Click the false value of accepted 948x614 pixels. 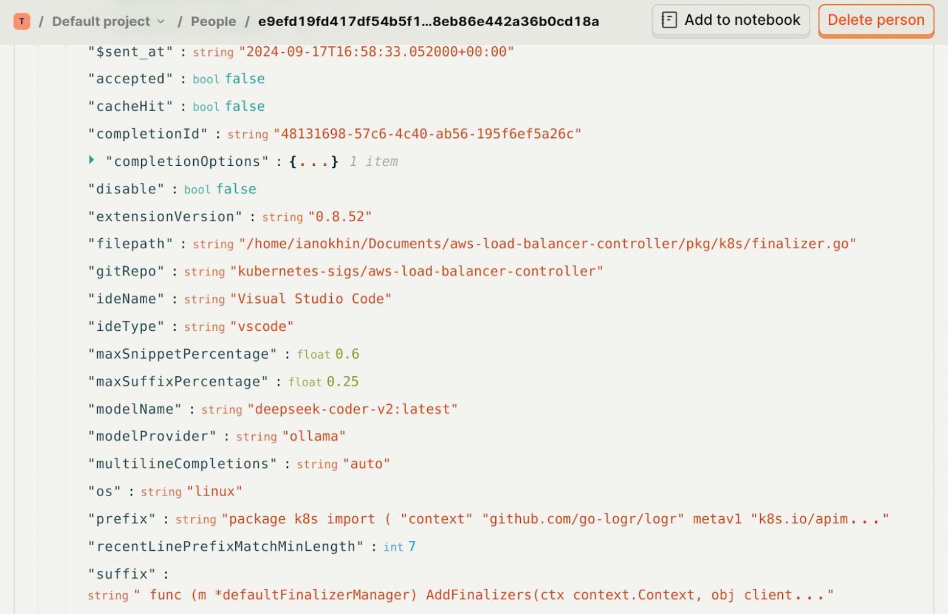tap(245, 79)
